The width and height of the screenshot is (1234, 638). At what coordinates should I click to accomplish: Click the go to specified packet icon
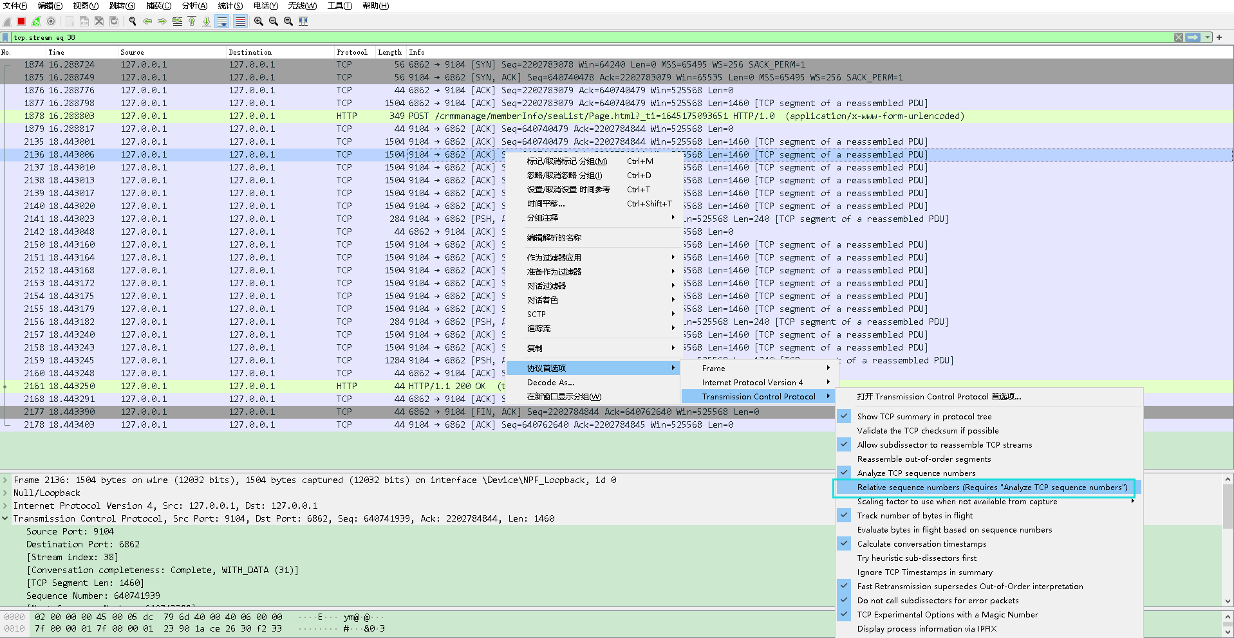[177, 21]
